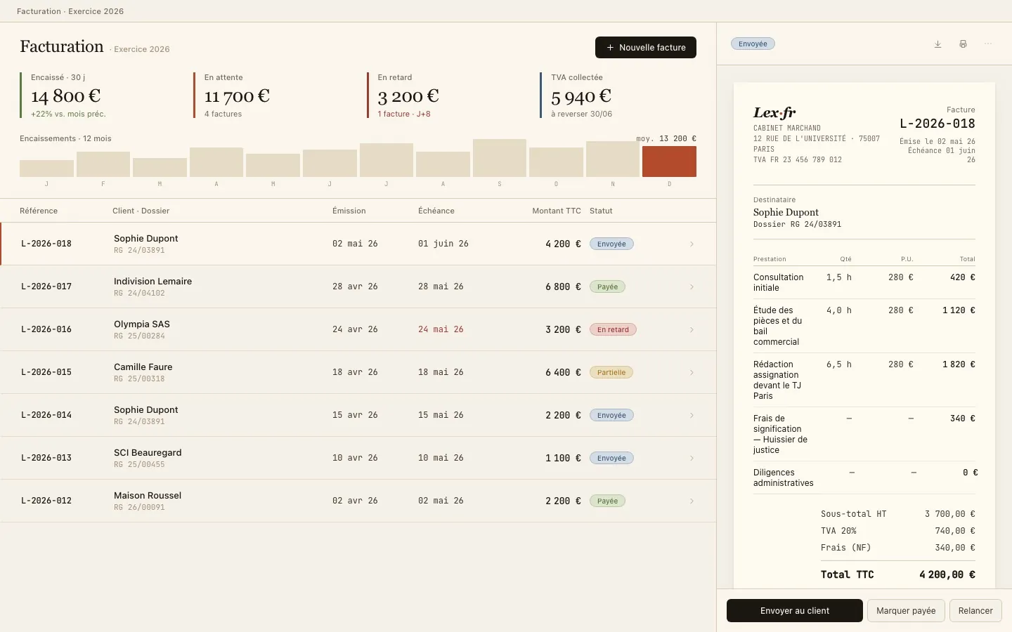Viewport: 1012px width, 632px height.
Task: Open client Indivision Lemaire
Action: pos(153,281)
